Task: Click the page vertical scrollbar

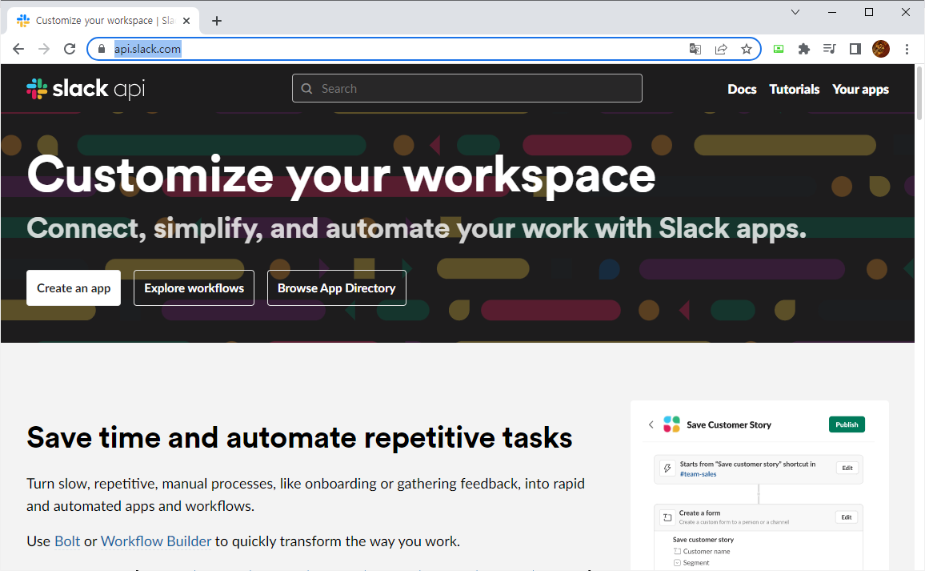Action: [x=919, y=93]
